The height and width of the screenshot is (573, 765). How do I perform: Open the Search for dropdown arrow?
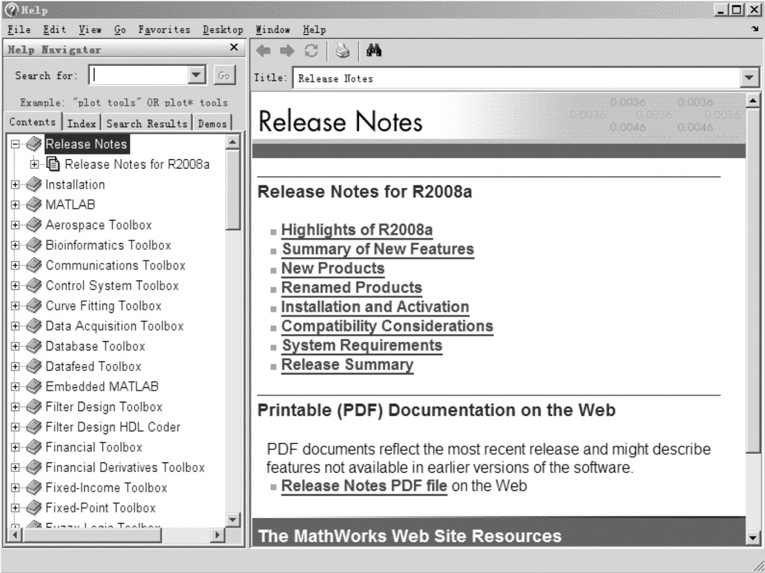point(197,75)
